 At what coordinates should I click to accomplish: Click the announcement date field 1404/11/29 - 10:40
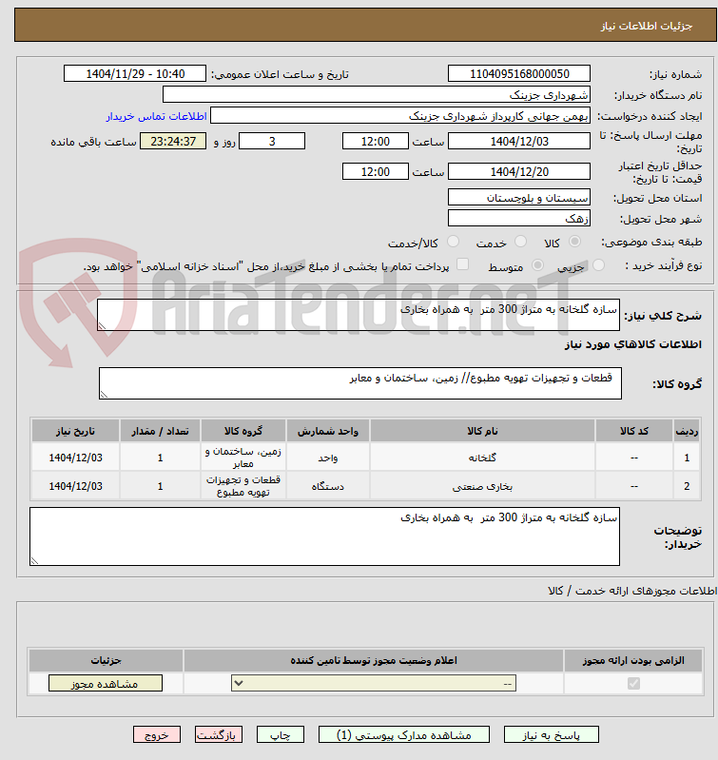pyautogui.click(x=135, y=73)
